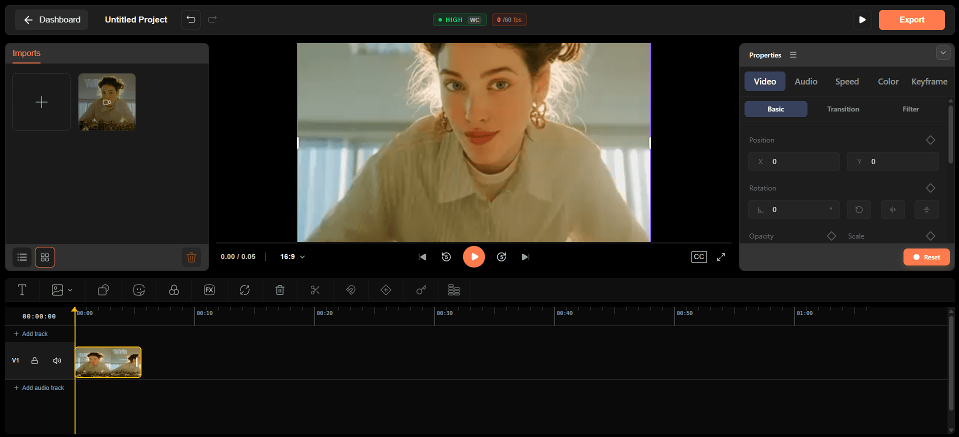Click the Position X input field
The image size is (959, 437).
(794, 161)
